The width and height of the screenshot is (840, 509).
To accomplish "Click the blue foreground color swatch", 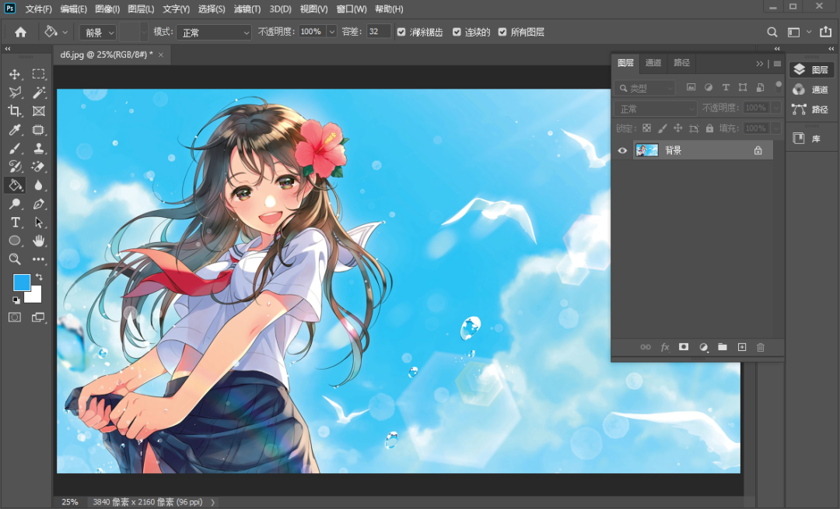I will (22, 282).
